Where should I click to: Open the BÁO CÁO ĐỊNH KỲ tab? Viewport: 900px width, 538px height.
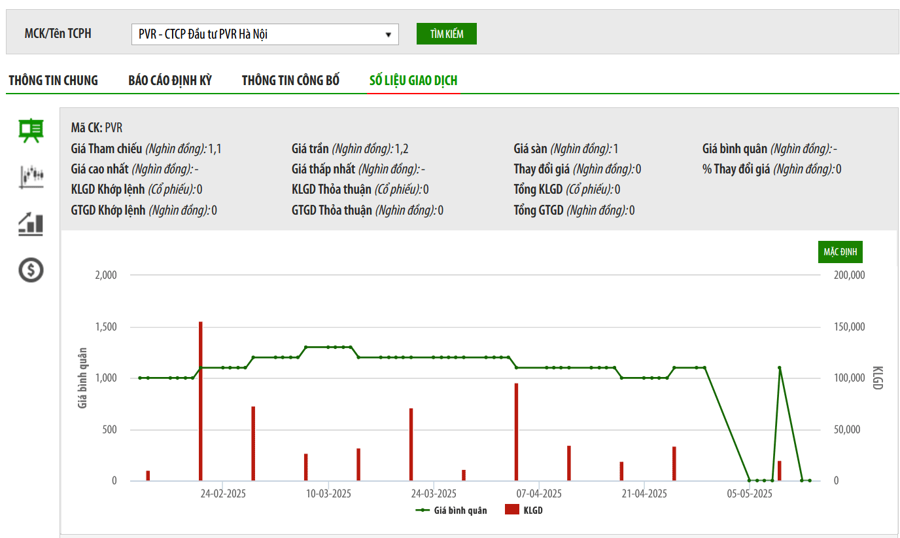(x=170, y=81)
